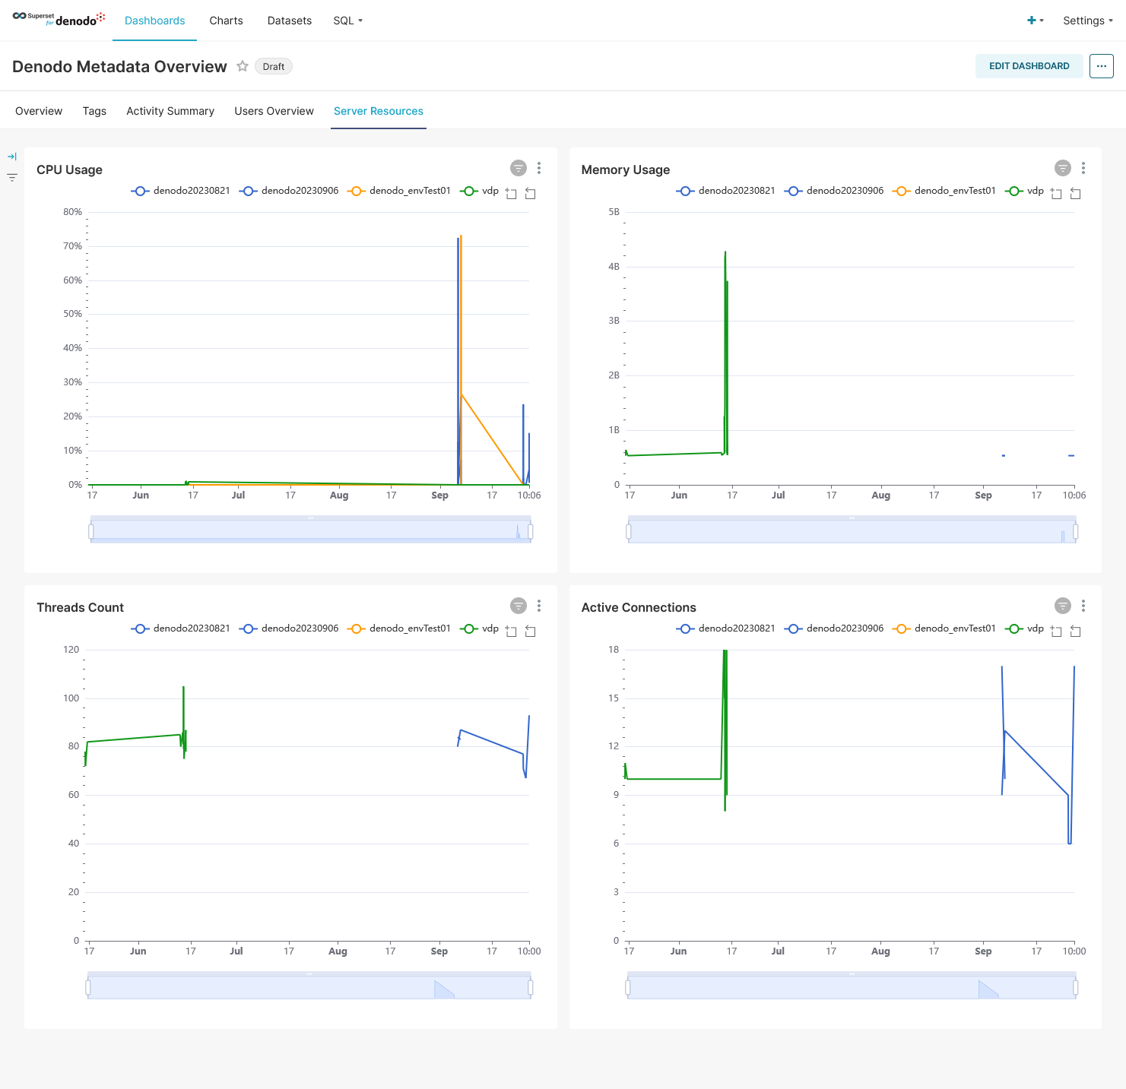1126x1089 pixels.
Task: Click the Active Connections chart title
Action: 639,607
